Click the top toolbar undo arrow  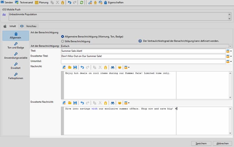tap(69, 2)
